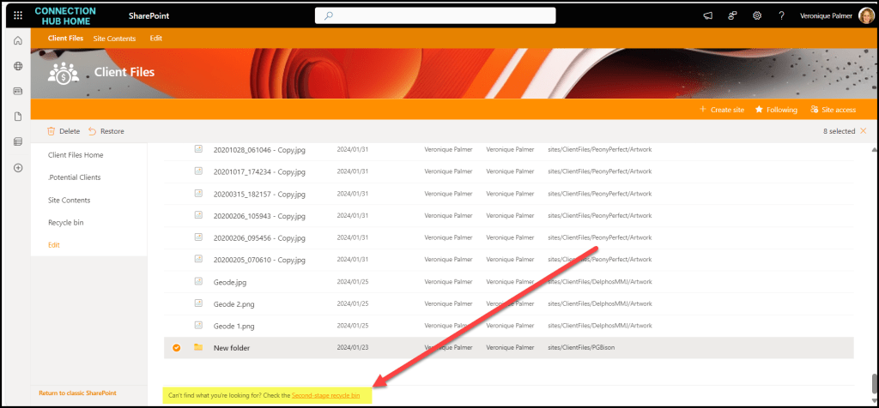Select Recycle bin in the left navigation
879x408 pixels.
click(x=66, y=222)
